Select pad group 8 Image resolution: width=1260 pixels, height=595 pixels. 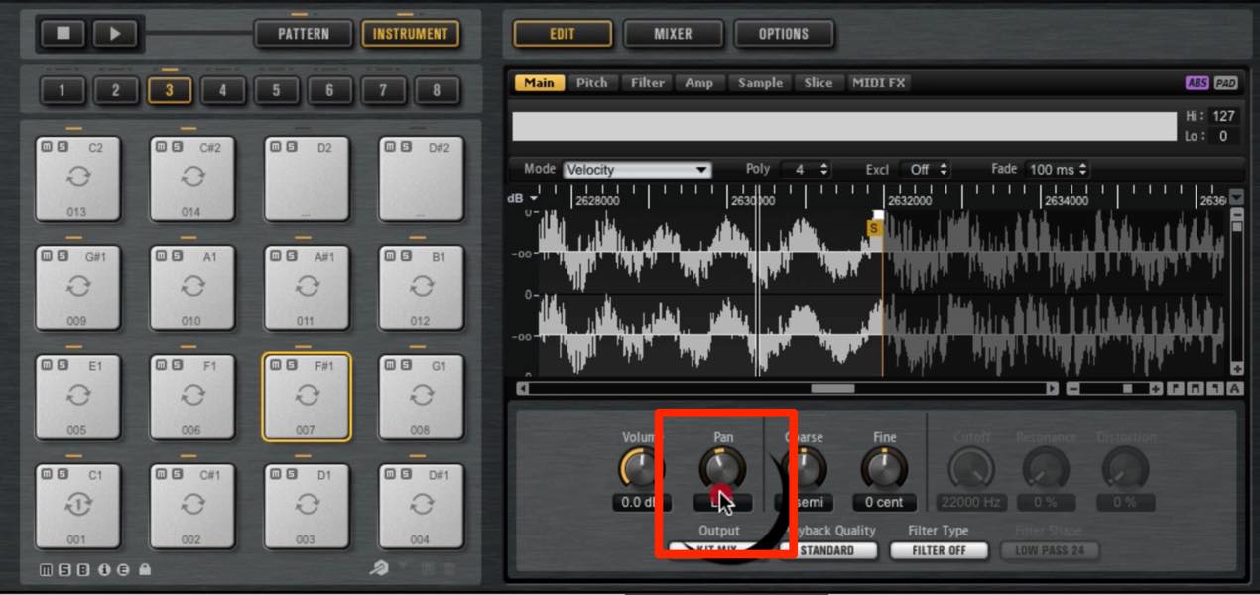437,91
